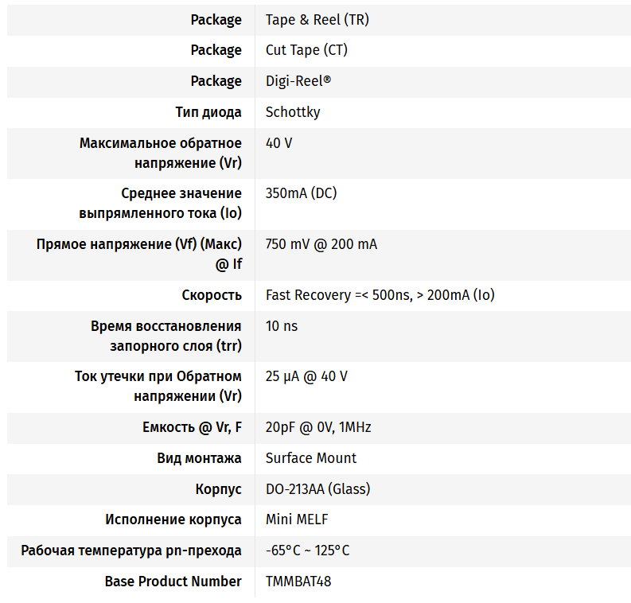This screenshot has height=603, width=631.
Task: Click the Cut Tape (CT) package value
Action: tap(306, 50)
